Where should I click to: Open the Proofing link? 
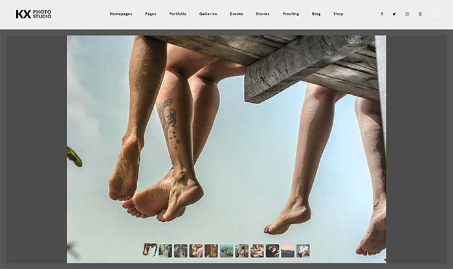pyautogui.click(x=291, y=14)
